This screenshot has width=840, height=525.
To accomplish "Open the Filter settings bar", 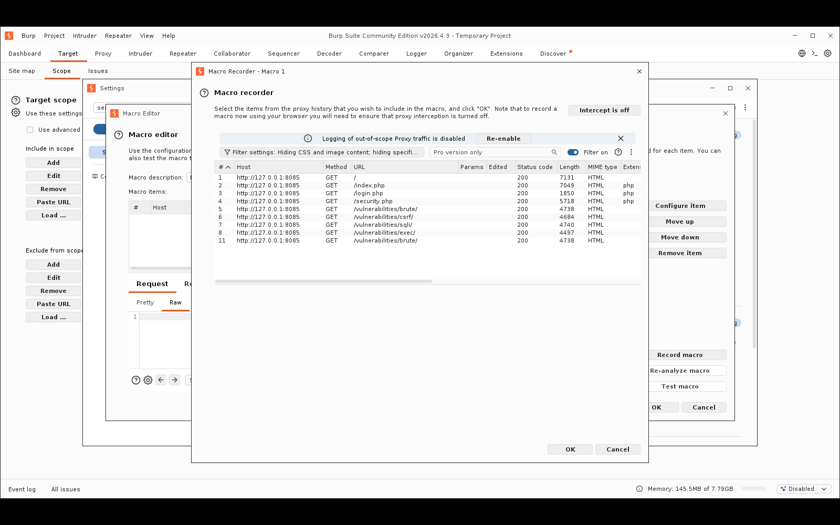I will click(322, 152).
